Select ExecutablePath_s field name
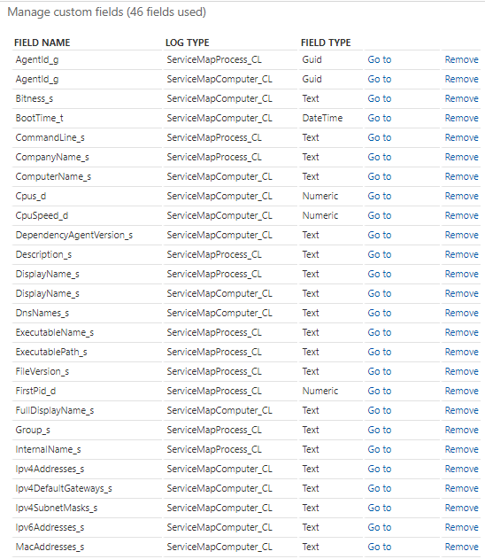Image resolution: width=485 pixels, height=559 pixels. click(51, 352)
